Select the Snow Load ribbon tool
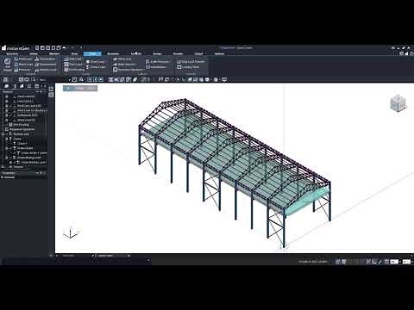 point(95,62)
